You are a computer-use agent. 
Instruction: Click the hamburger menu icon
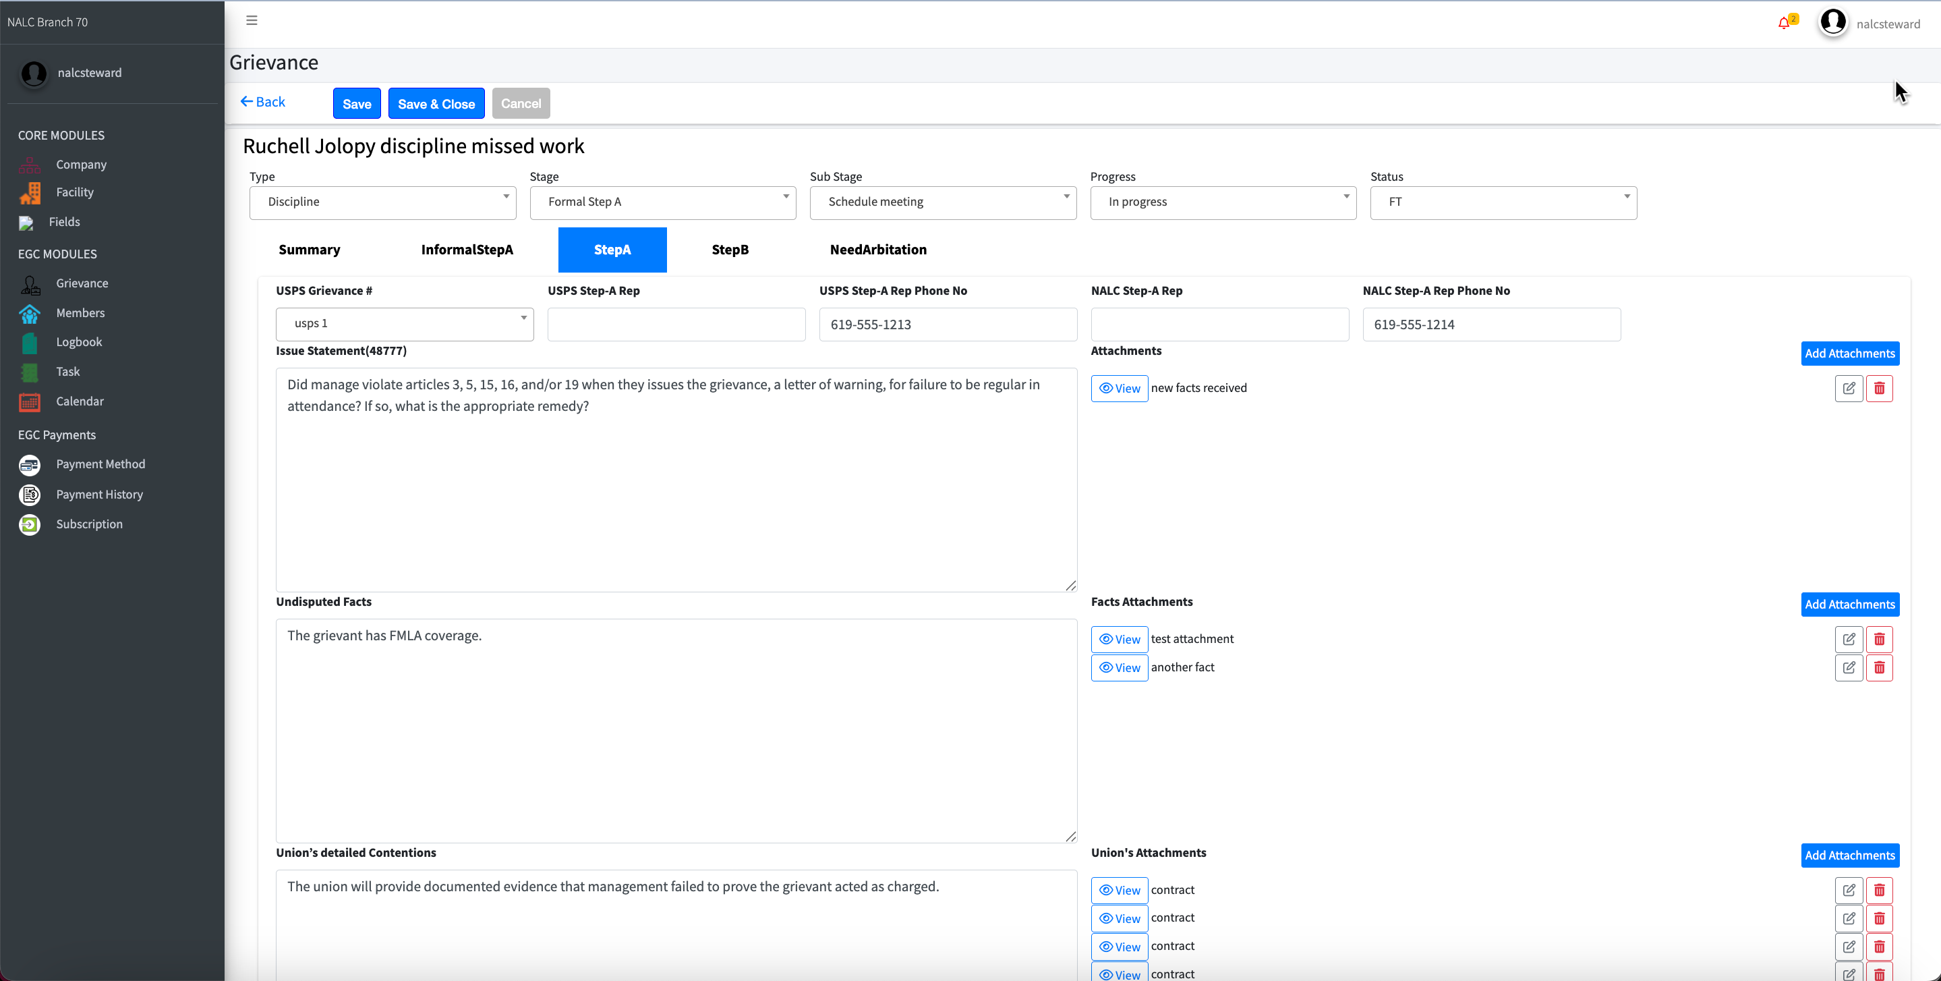(x=252, y=20)
